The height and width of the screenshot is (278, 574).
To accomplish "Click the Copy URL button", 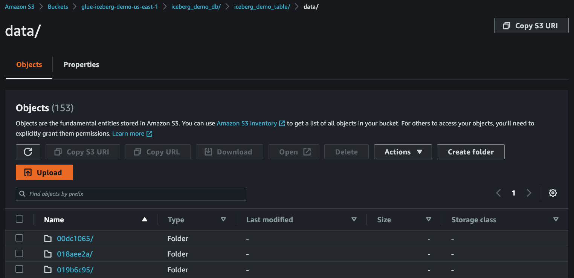I will point(157,152).
